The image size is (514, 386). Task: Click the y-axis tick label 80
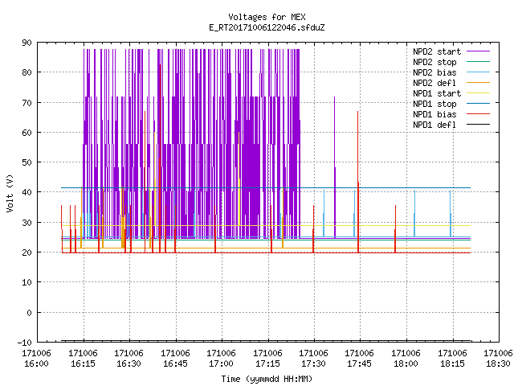click(27, 72)
